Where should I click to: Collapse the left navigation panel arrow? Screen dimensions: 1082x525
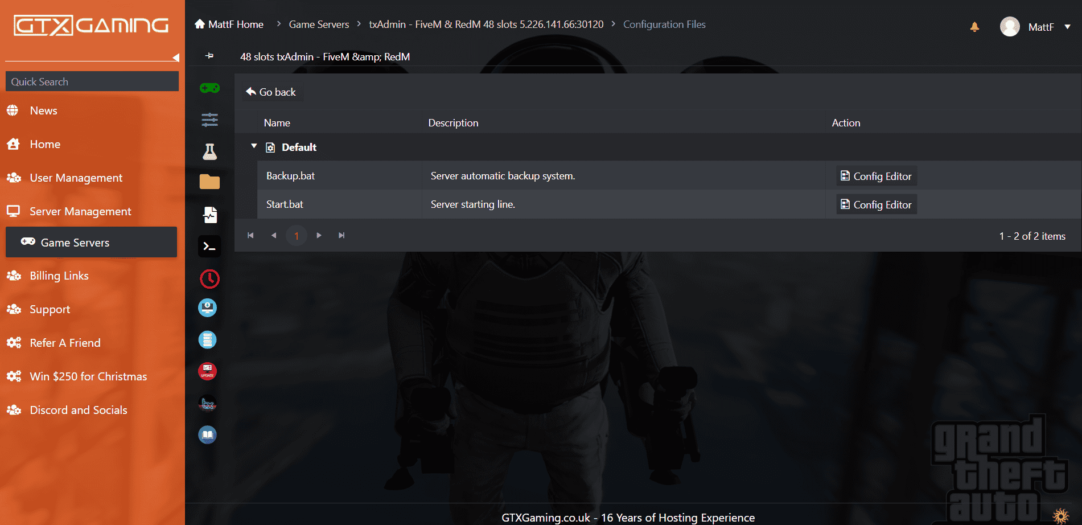tap(176, 58)
